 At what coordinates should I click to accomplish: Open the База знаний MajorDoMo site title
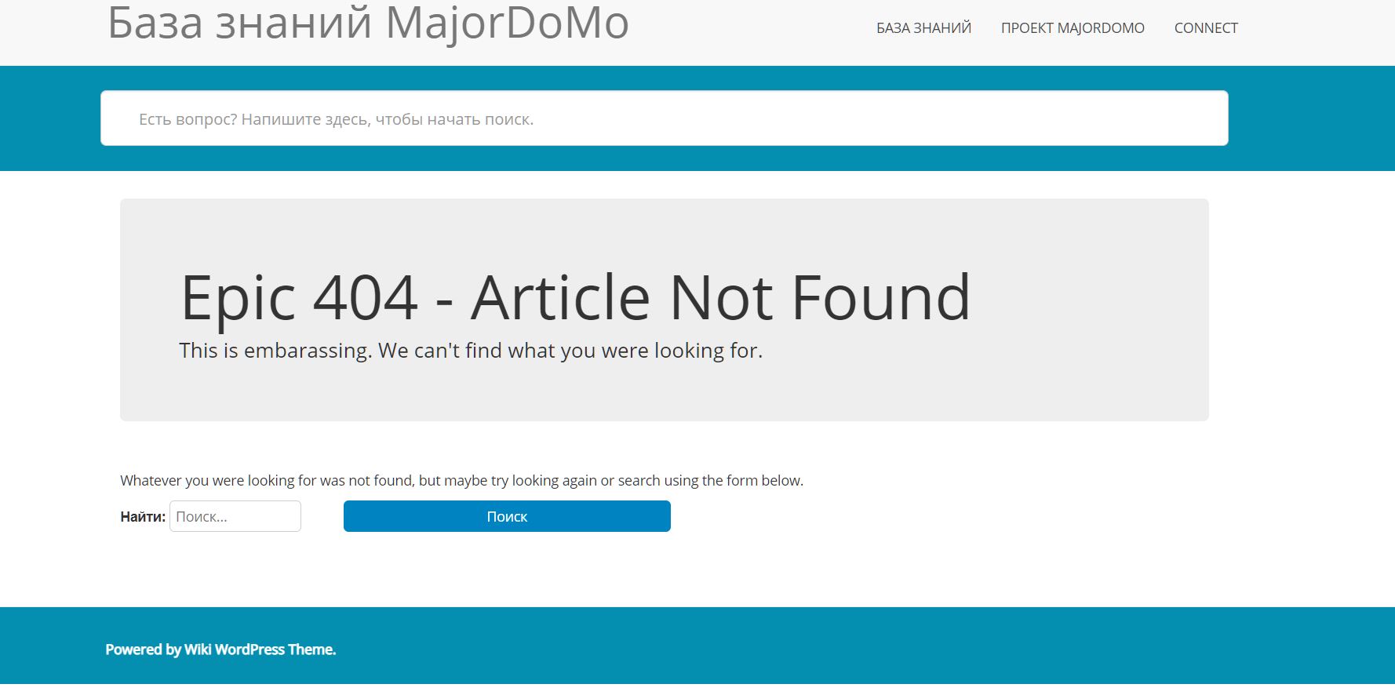coord(368,23)
